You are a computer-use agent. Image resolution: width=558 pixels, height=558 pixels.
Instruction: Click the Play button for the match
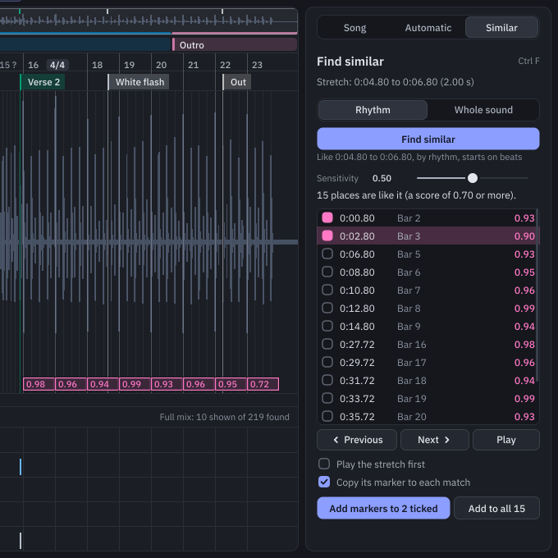coord(506,440)
